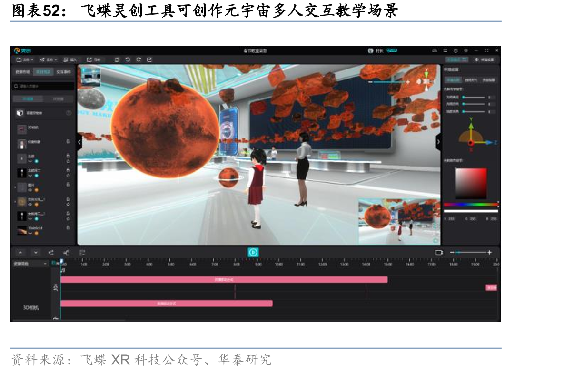
Task: Toggle lock on golden circular thumbnail row
Action: 69,199
